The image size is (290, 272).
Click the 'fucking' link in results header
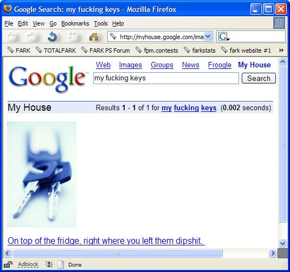[186, 108]
